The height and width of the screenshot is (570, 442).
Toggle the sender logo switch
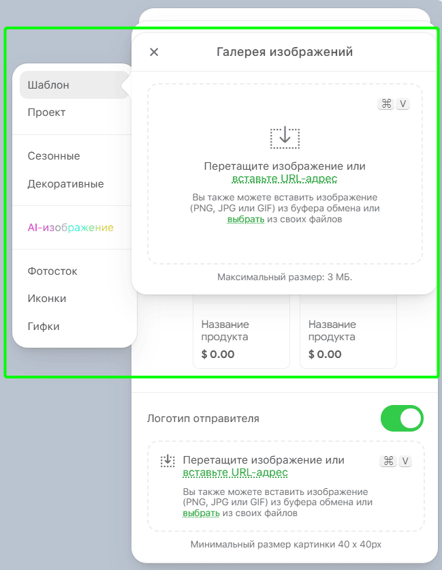click(x=402, y=419)
